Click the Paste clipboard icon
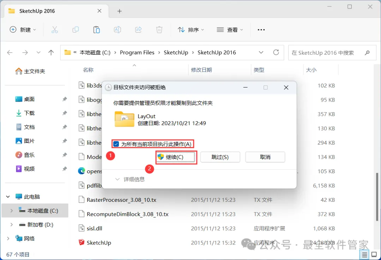The height and width of the screenshot is (260, 381). click(x=96, y=30)
